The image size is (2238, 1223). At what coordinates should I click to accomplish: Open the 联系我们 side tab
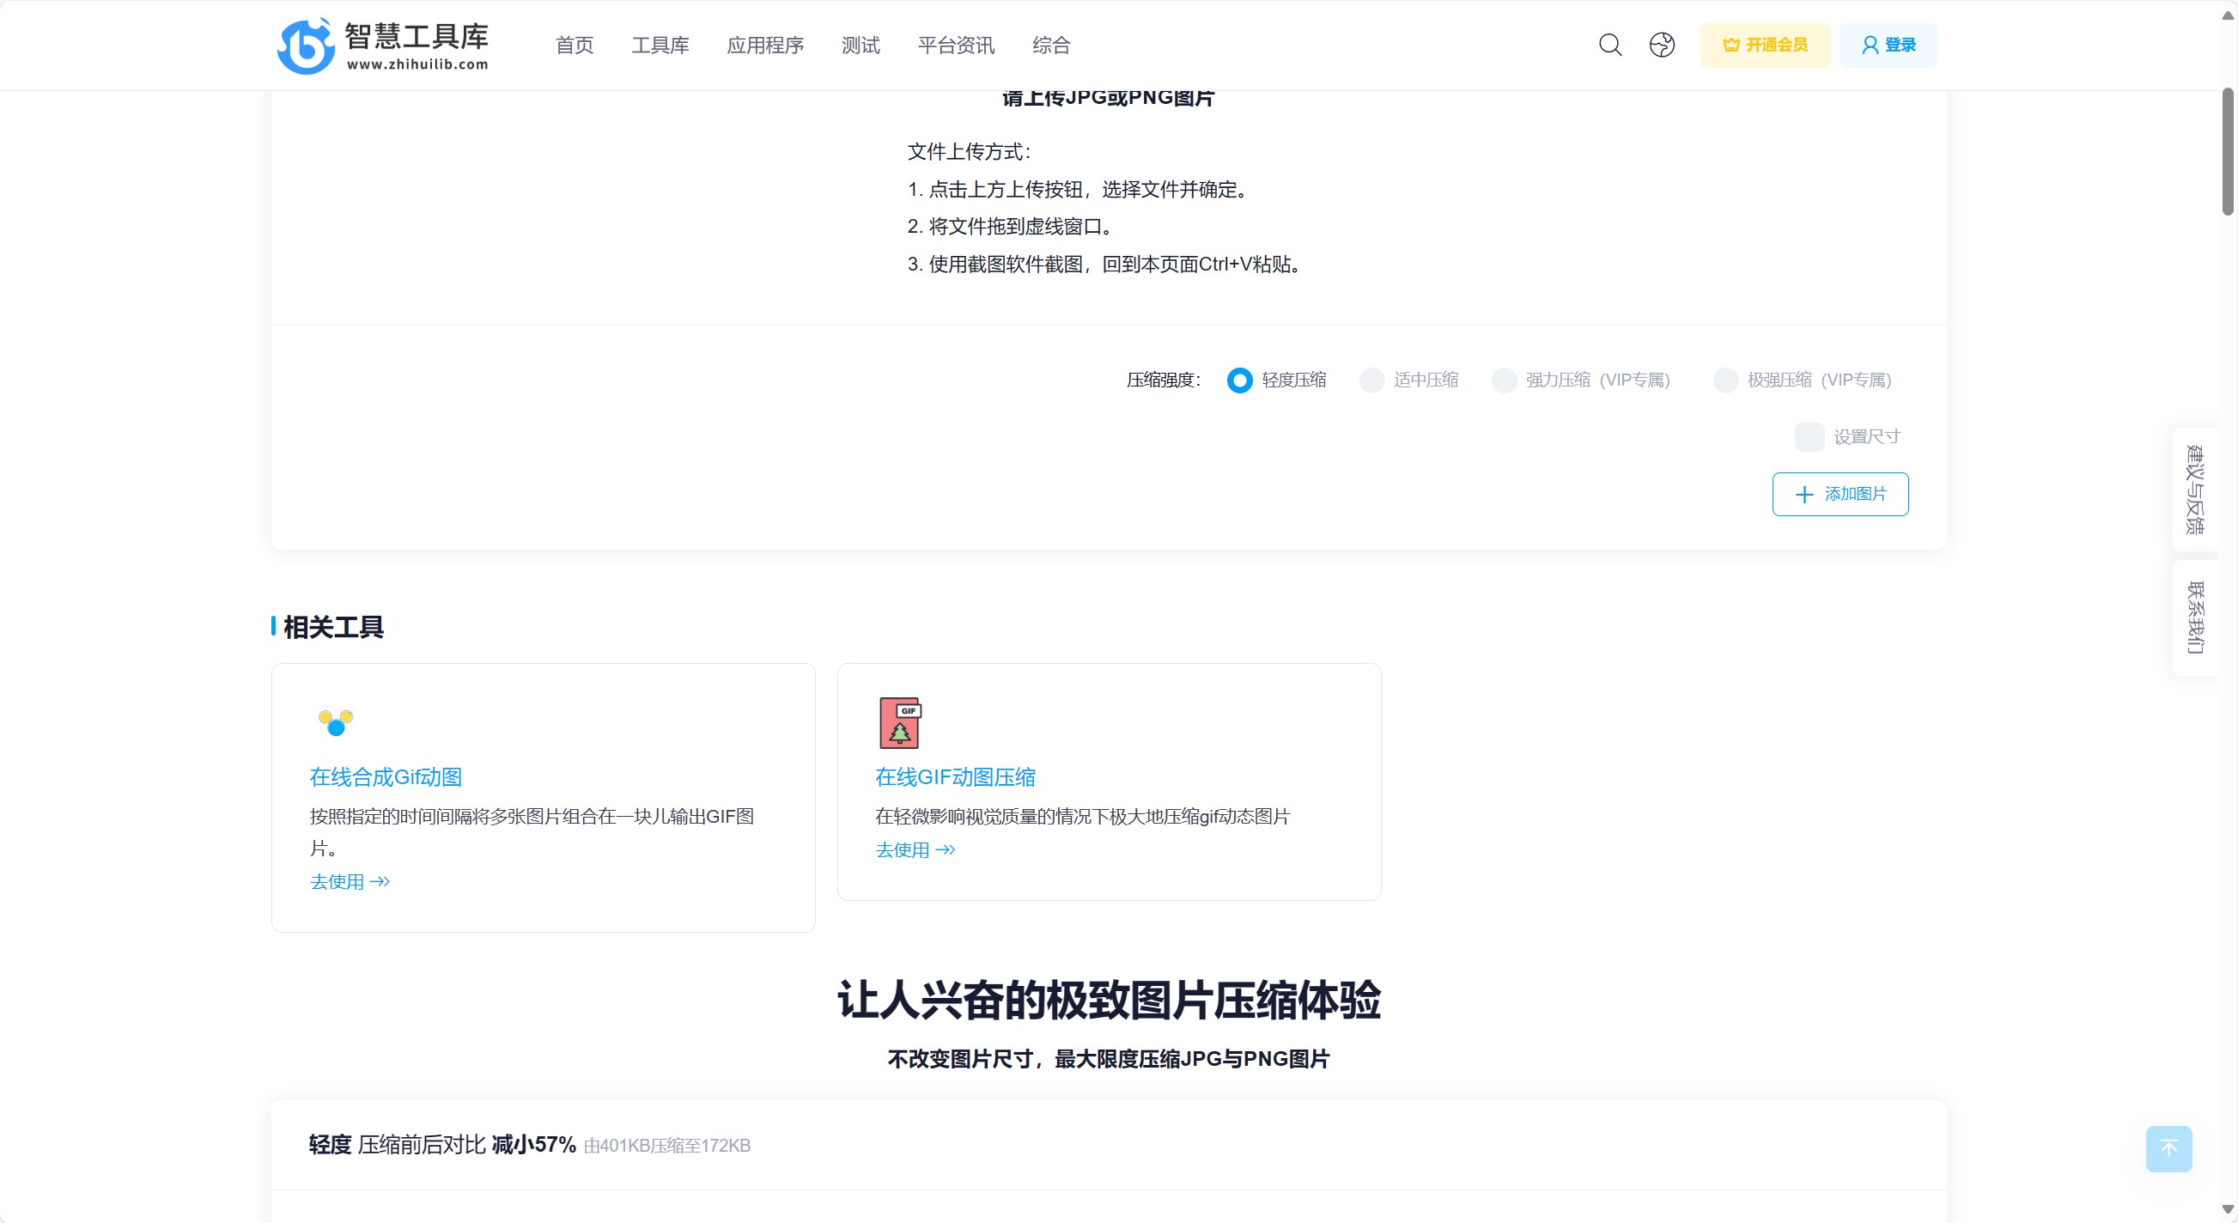pyautogui.click(x=2194, y=618)
